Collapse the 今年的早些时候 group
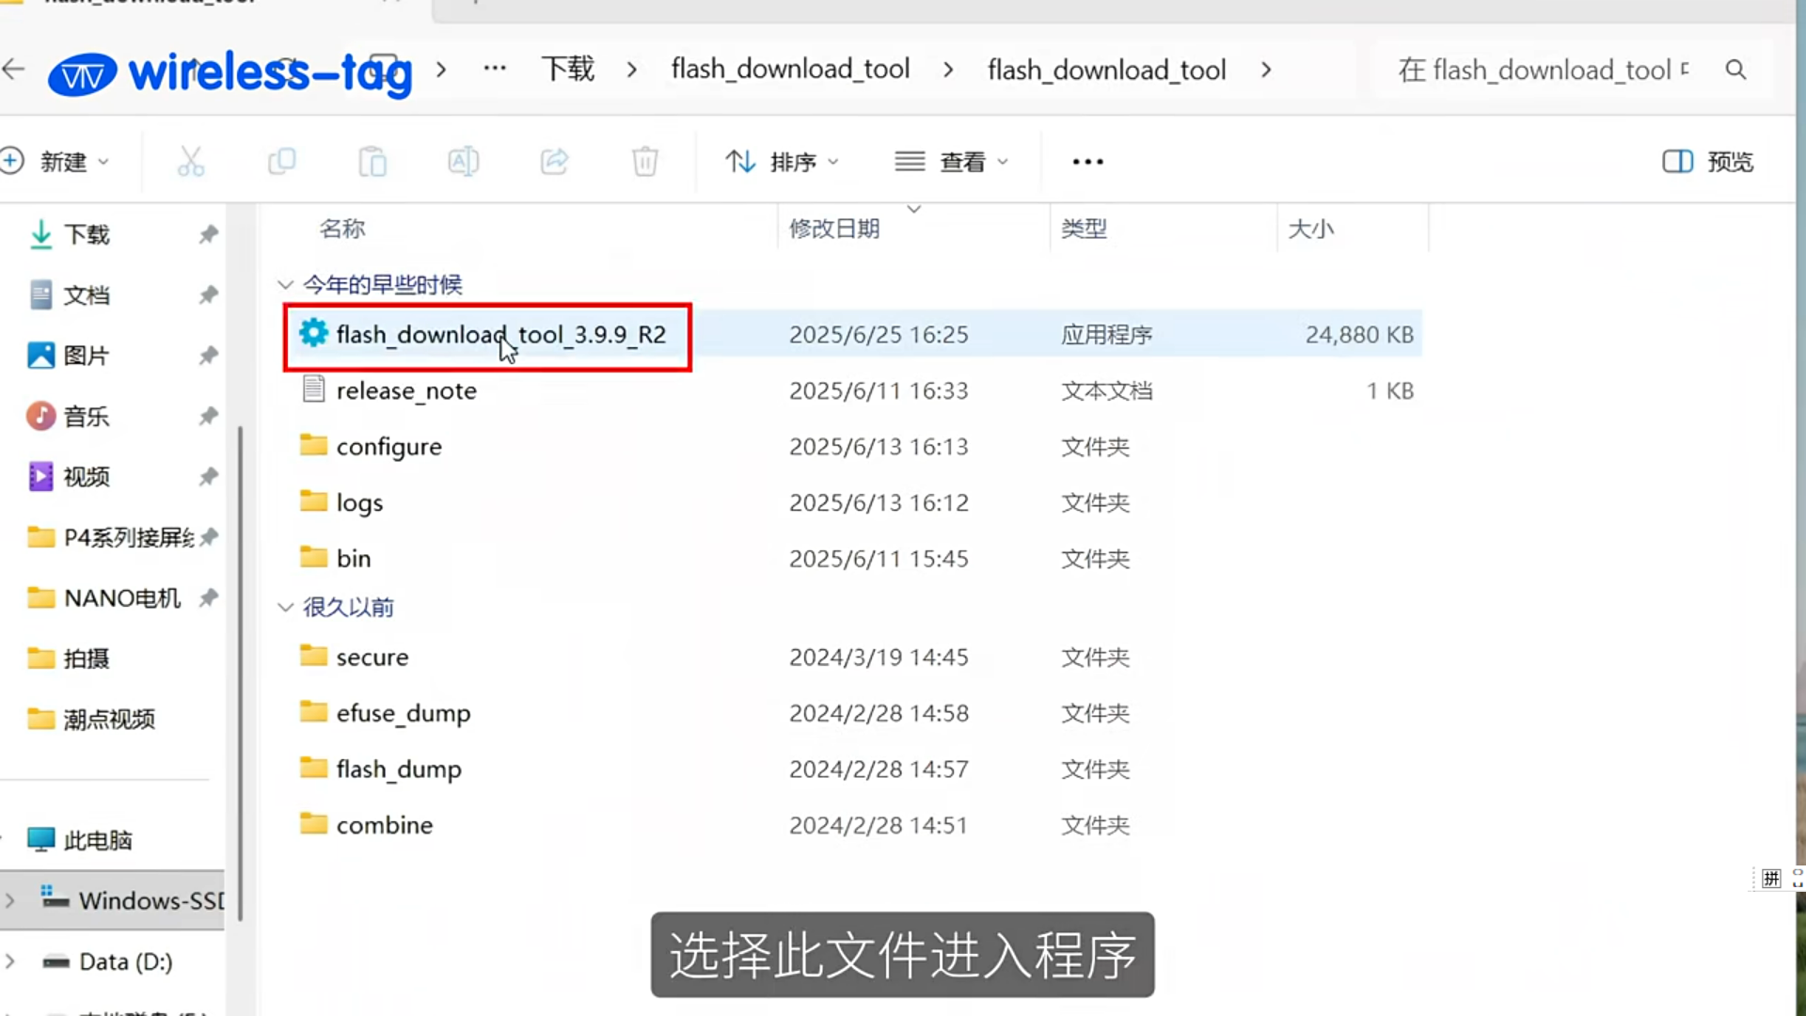Screen dimensions: 1806x1016 pyautogui.click(x=285, y=284)
